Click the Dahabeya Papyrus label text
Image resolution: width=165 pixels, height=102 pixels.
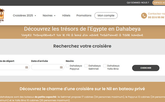tap(76, 67)
